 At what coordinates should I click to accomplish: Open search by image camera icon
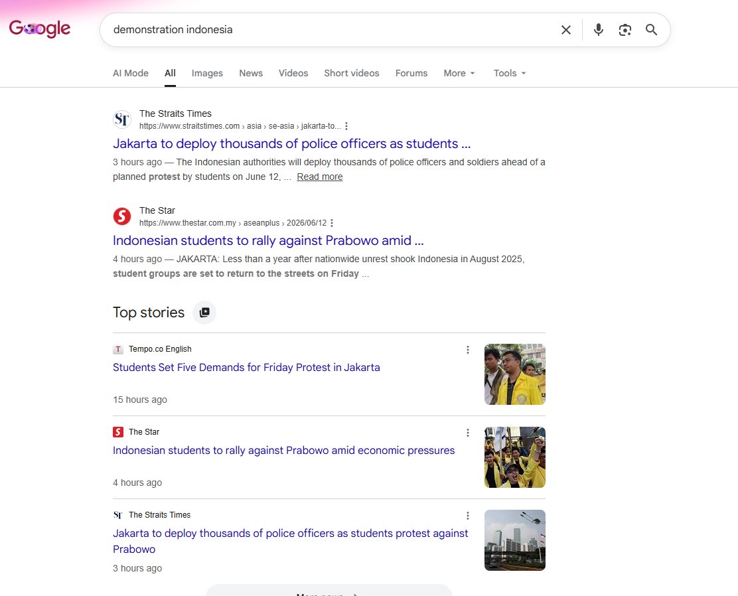tap(625, 30)
